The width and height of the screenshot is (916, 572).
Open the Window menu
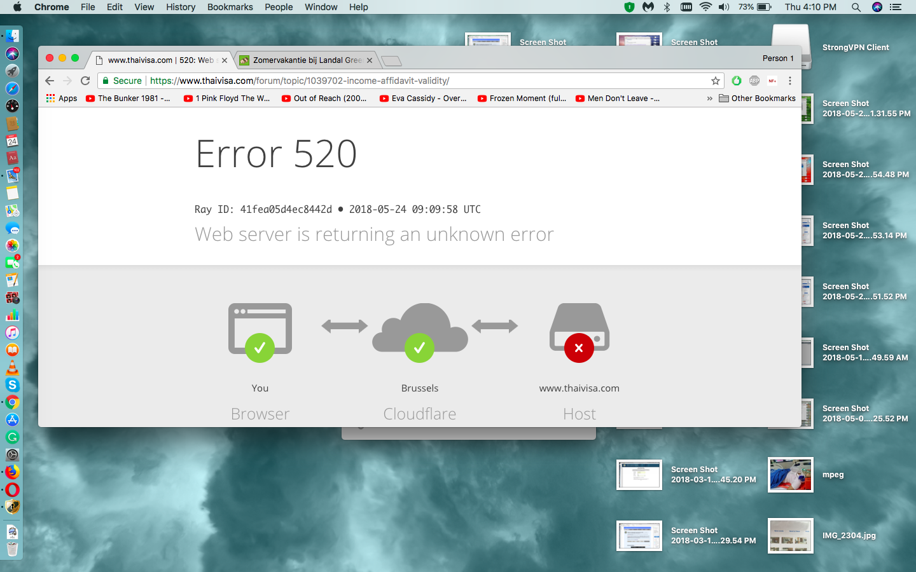[321, 7]
